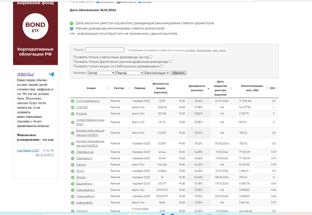312x215 pixels.
Task: Click the 20.07.2024 date for Сургутнефтегаз-п
Action: [x=222, y=101]
